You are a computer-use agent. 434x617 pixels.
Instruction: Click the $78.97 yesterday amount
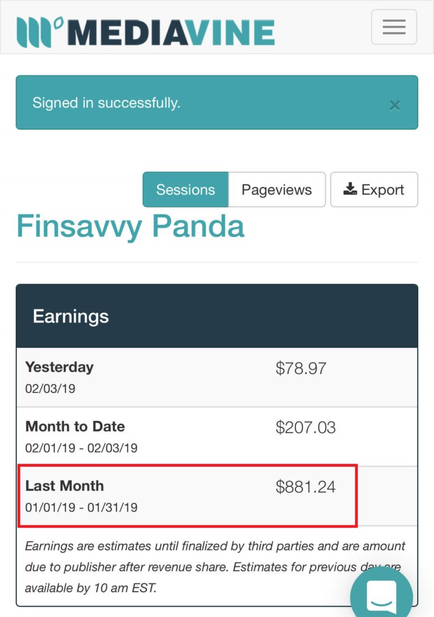(x=301, y=368)
